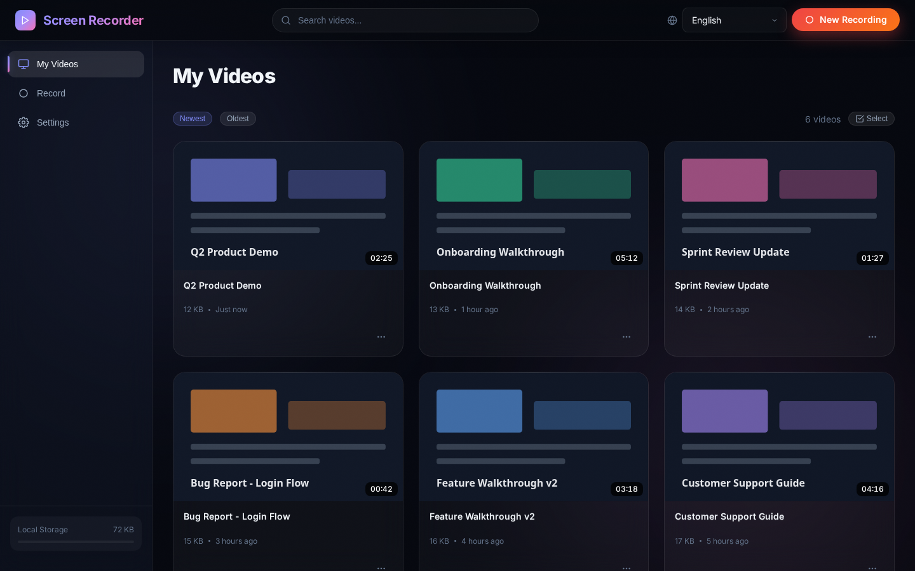Click the search magnifier icon
The width and height of the screenshot is (915, 571).
tap(286, 20)
